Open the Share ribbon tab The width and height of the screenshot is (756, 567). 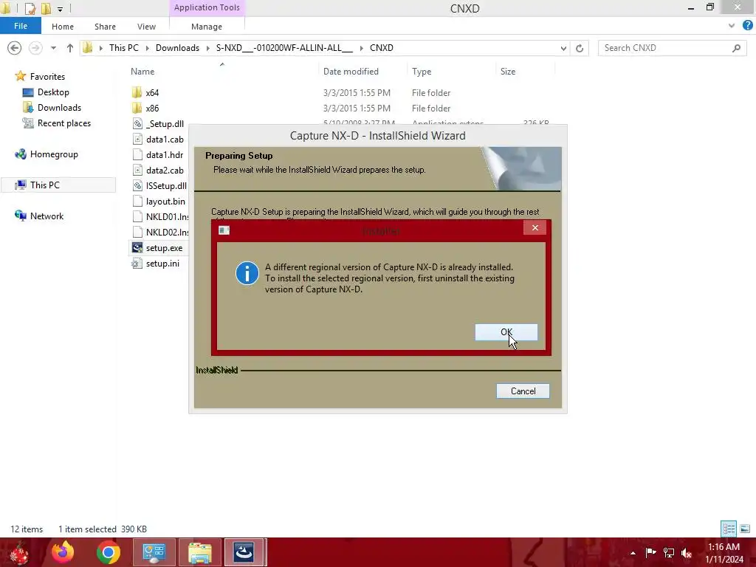pyautogui.click(x=105, y=27)
